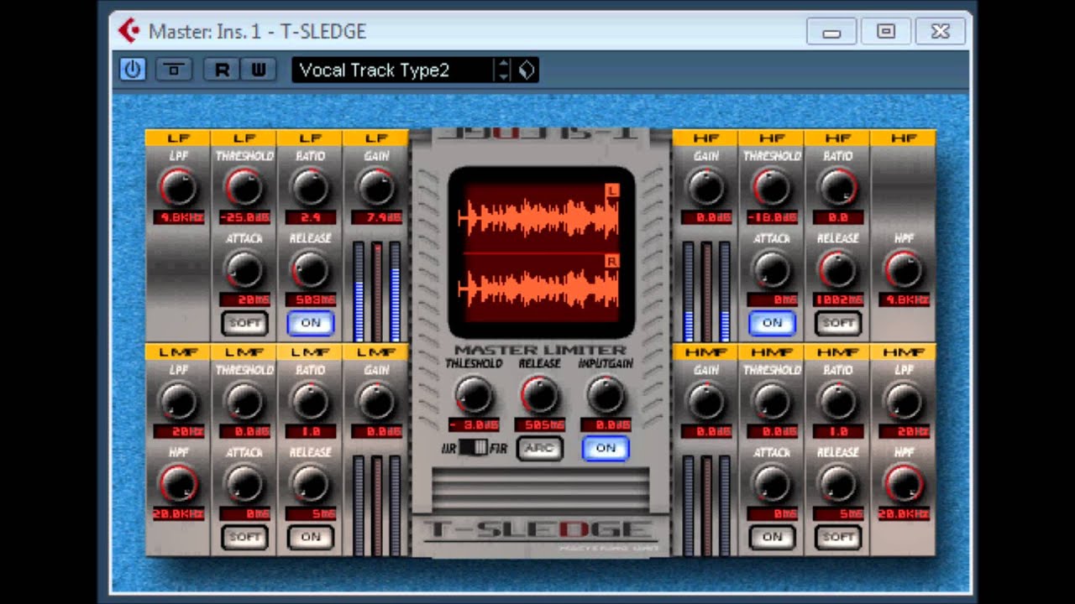Click the Master Limiter Threshold knob
The height and width of the screenshot is (604, 1075).
(x=474, y=394)
